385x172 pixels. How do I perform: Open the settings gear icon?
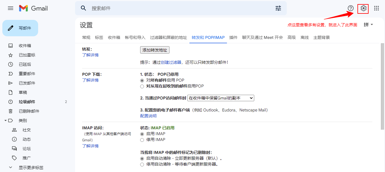363,8
